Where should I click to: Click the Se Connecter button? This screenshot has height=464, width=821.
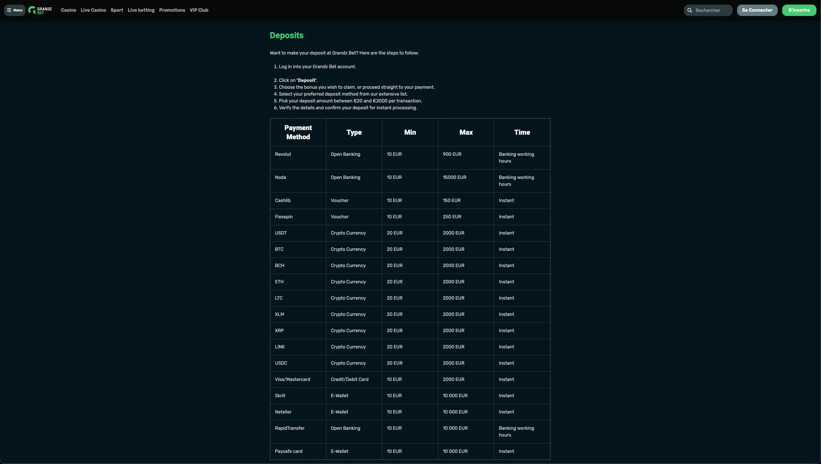coord(757,10)
